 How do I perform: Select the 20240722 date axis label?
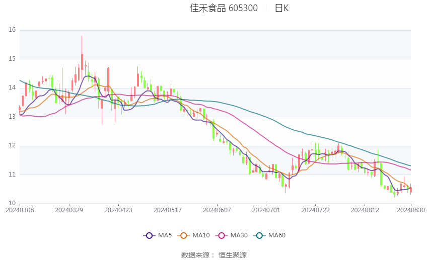(x=316, y=210)
